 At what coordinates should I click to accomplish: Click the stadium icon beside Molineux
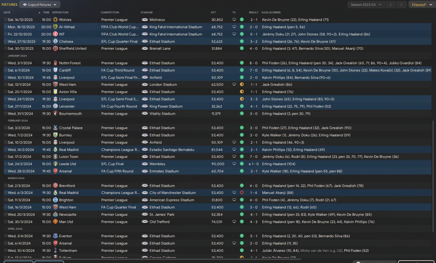[145, 20]
